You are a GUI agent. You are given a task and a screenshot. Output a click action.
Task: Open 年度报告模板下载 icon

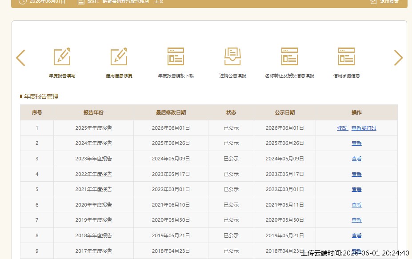[x=176, y=56]
